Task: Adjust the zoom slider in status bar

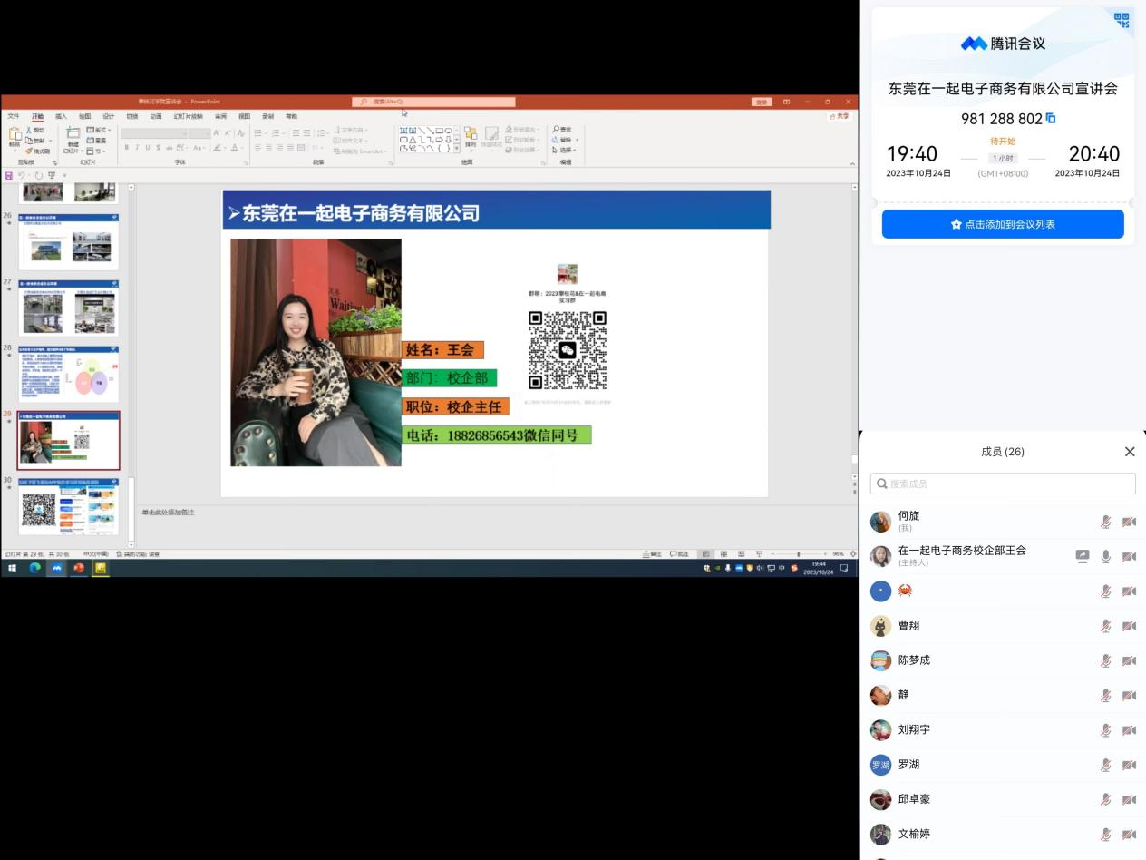Action: 798,553
